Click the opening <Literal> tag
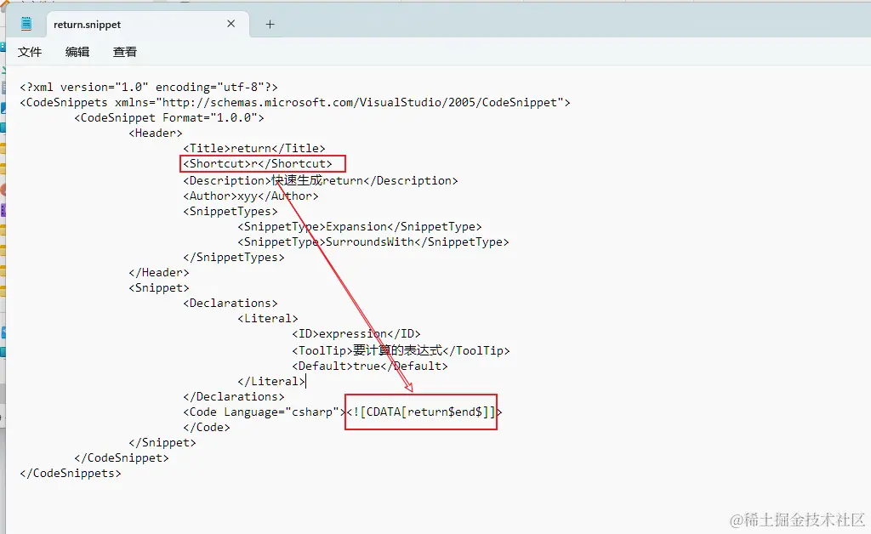The image size is (871, 534). coord(268,319)
